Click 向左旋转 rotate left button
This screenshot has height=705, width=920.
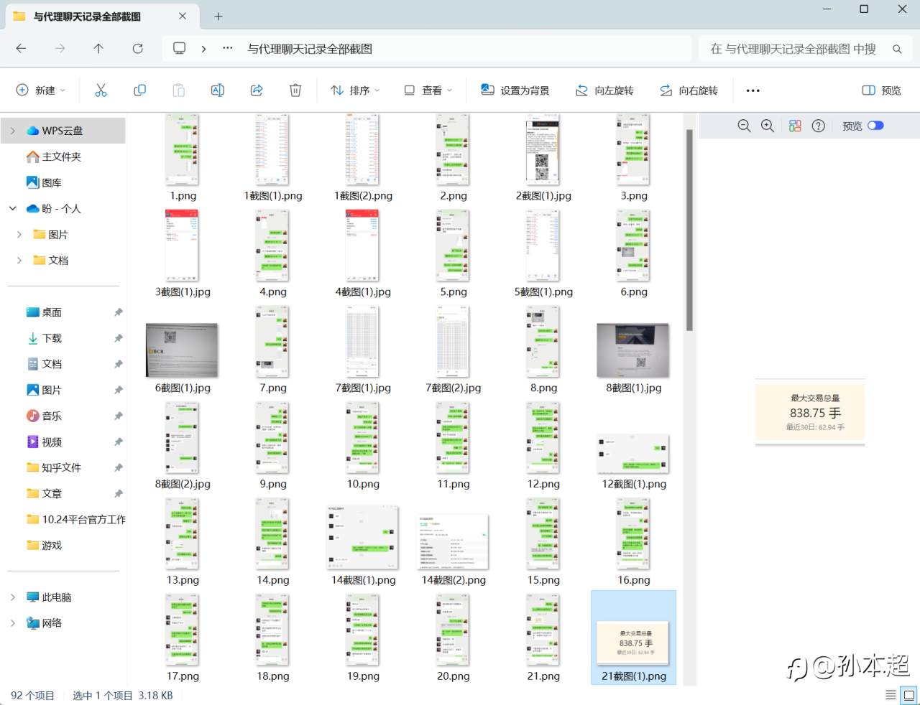pyautogui.click(x=604, y=90)
